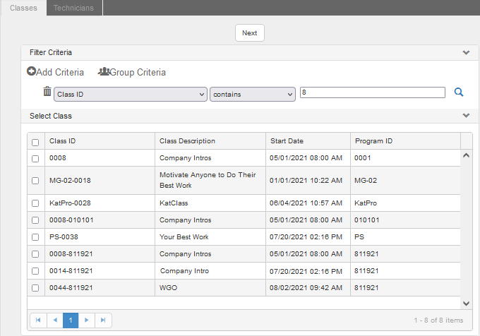Click the Motivate Anyone to Do Their Best Work cell
The image size is (480, 336).
pyautogui.click(x=210, y=180)
